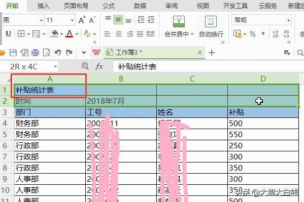The image size is (304, 202).
Task: Expand the 常规 number format dropdown
Action: 288,20
